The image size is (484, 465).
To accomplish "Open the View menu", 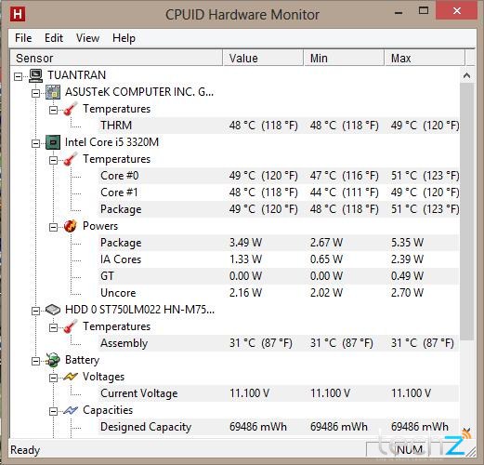I will pyautogui.click(x=87, y=38).
